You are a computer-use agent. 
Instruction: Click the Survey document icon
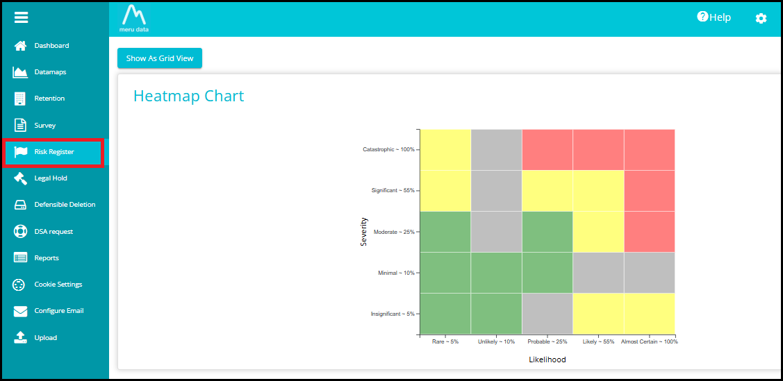click(x=21, y=126)
